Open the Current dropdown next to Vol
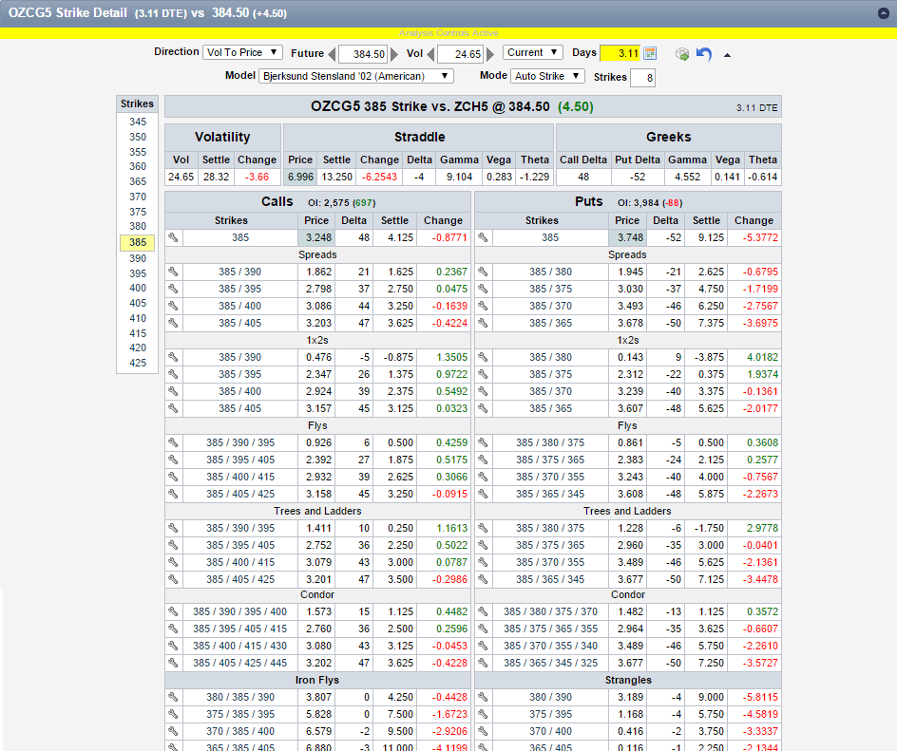 [x=533, y=52]
